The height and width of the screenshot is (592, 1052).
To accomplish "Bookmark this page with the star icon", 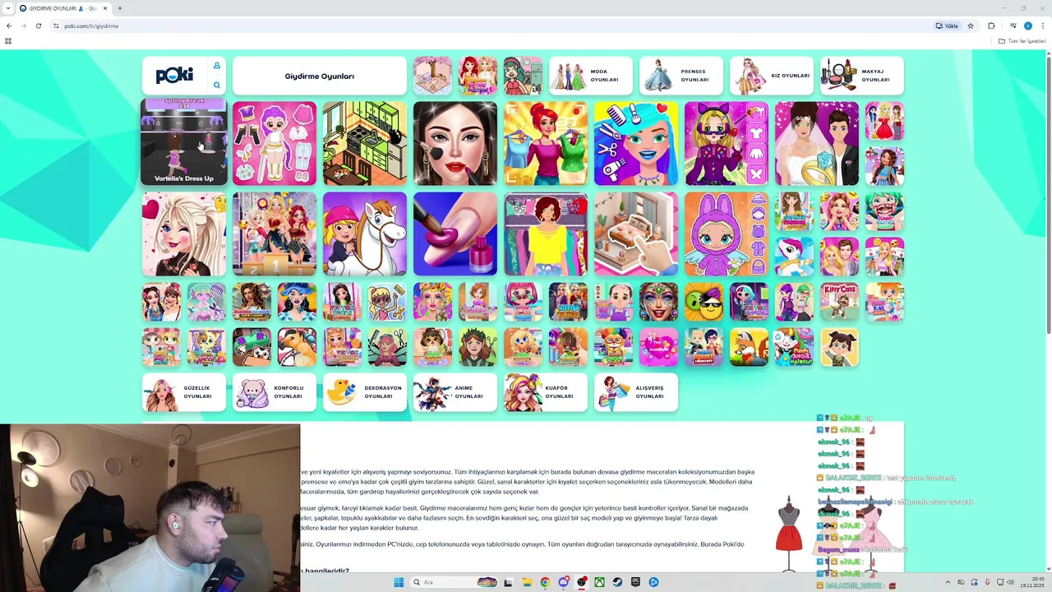I will pos(971,25).
